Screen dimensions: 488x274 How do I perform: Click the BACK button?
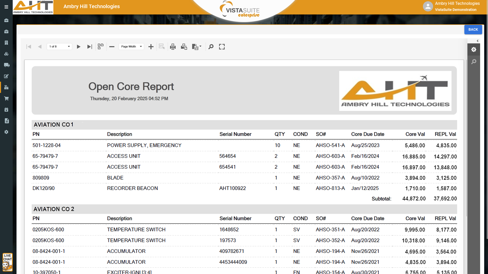(473, 30)
